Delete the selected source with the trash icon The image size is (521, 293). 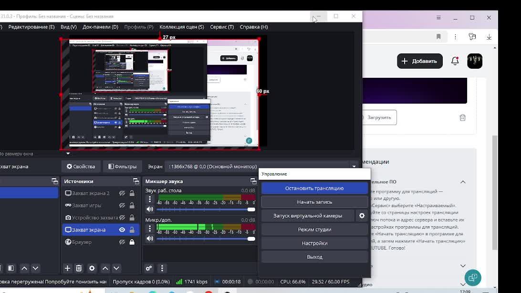point(79,268)
